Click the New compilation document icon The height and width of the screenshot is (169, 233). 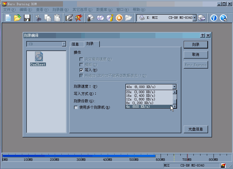click(8, 18)
